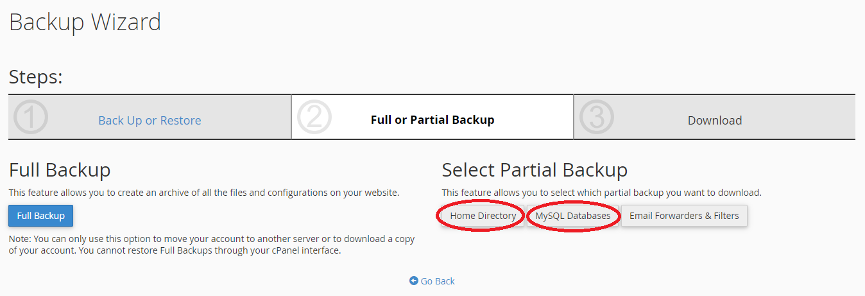Click the partial backup description sentence
Viewport: 865px width, 296px height.
coord(602,193)
